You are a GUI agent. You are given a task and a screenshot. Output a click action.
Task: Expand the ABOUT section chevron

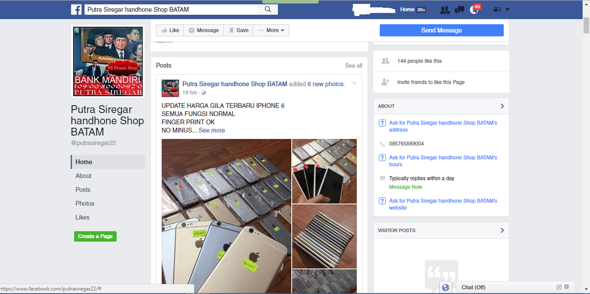[502, 106]
